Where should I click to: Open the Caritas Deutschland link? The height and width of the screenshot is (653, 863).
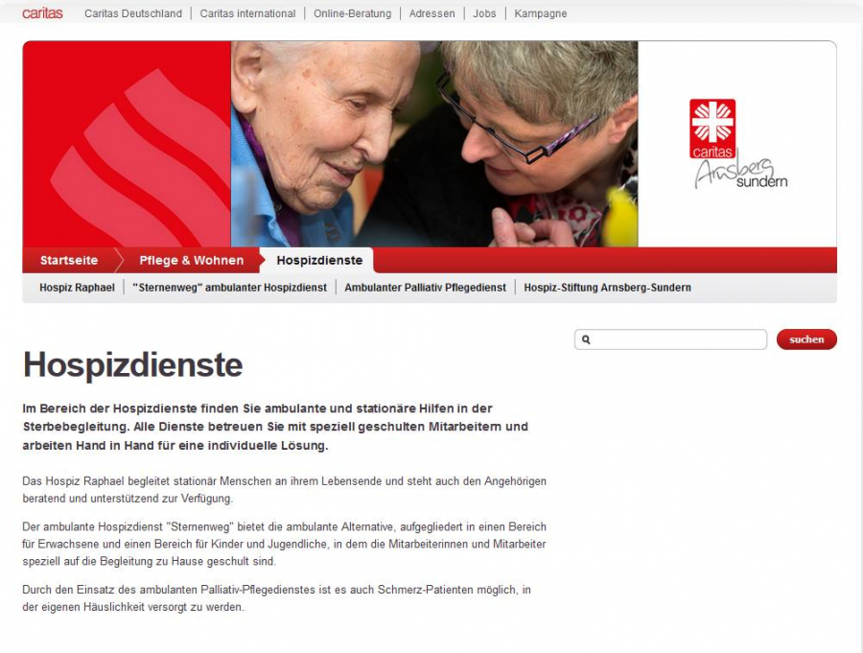[133, 13]
